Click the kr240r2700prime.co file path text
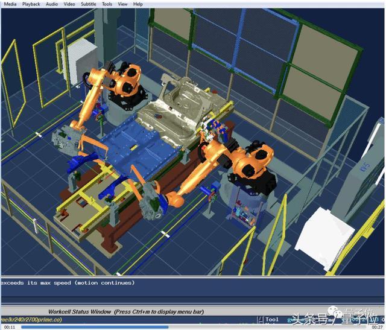 coord(31,320)
